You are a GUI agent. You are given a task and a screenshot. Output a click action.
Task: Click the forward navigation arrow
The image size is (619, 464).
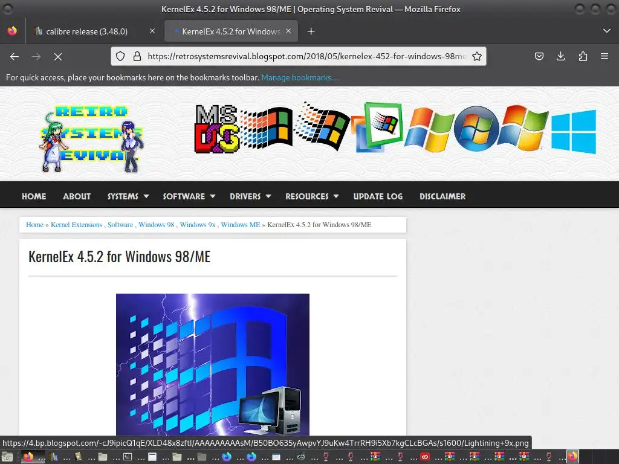[36, 57]
